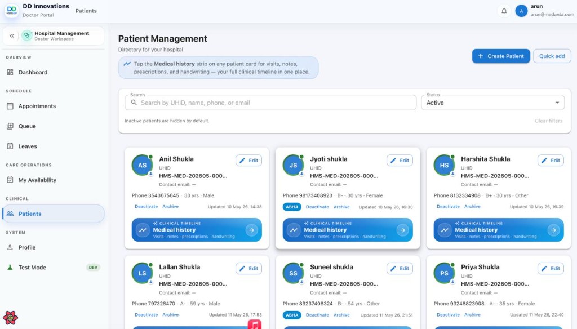The height and width of the screenshot is (329, 577).
Task: Edit Priya Shukla's record
Action: coord(551,269)
